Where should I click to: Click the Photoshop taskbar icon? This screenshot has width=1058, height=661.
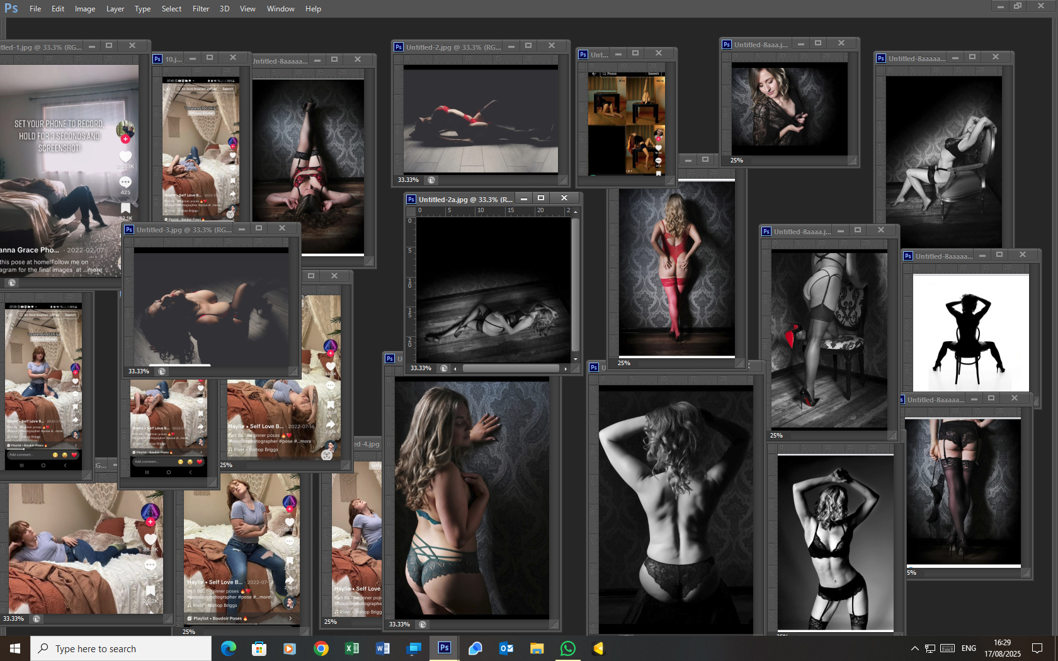445,648
